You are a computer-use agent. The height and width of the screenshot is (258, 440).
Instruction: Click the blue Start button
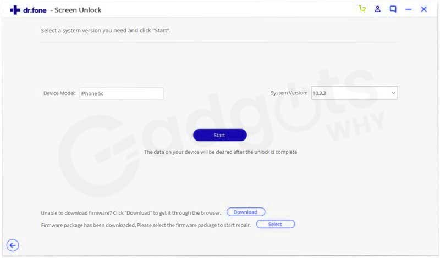[219, 135]
